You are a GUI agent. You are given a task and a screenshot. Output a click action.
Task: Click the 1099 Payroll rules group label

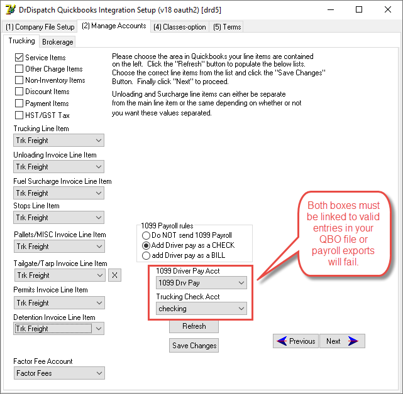167,226
